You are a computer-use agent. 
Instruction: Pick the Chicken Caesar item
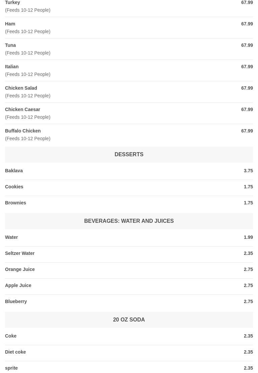pyautogui.click(x=22, y=109)
